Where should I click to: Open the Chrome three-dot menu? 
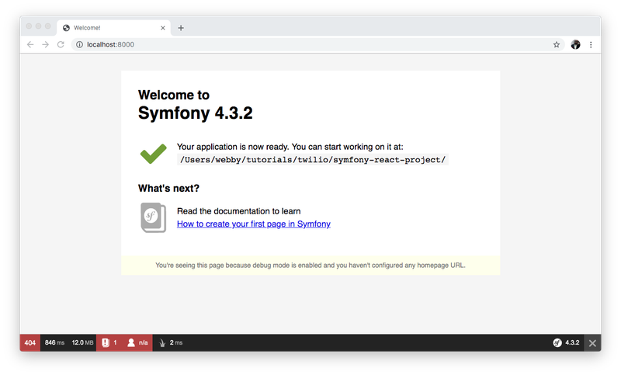(591, 44)
